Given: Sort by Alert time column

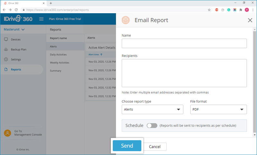Looking at the screenshot, I should (x=95, y=54).
